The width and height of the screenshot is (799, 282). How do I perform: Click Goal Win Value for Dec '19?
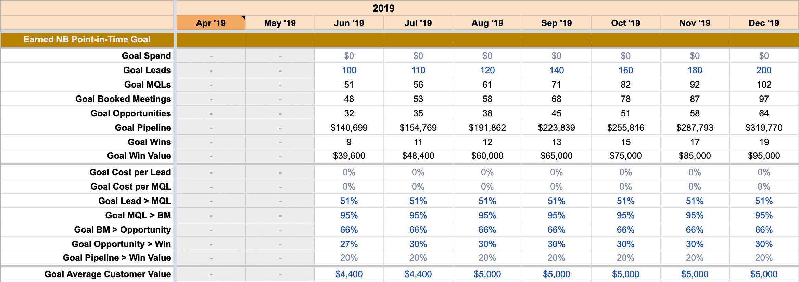point(764,156)
